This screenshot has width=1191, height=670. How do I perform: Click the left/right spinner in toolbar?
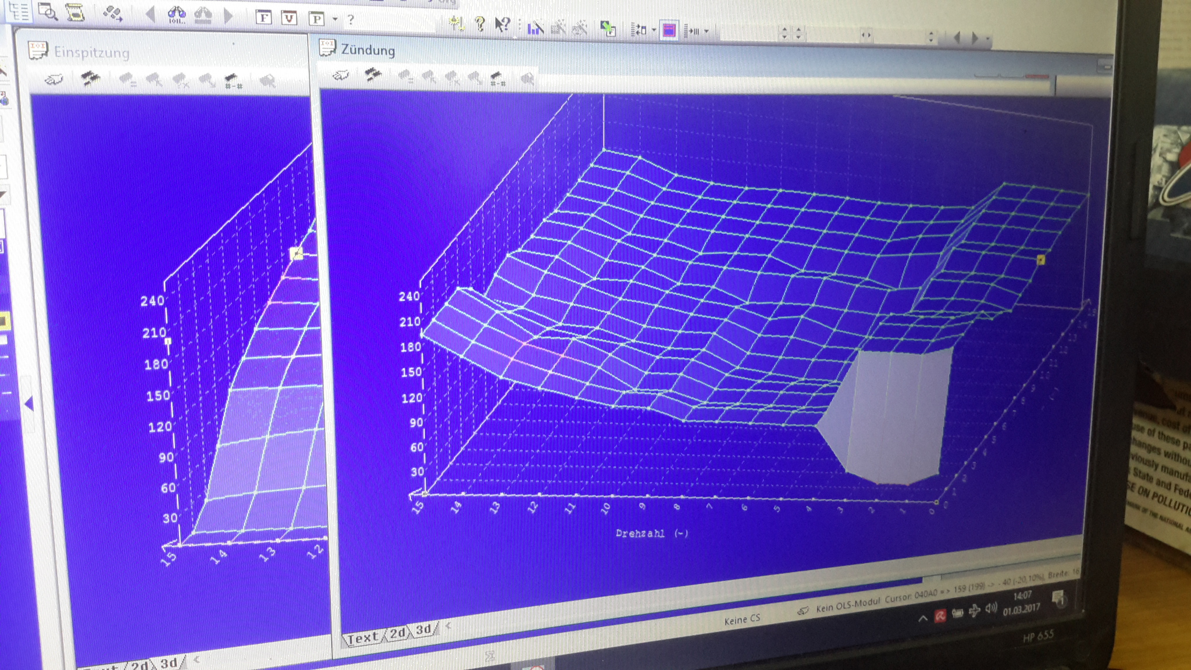pyautogui.click(x=866, y=35)
